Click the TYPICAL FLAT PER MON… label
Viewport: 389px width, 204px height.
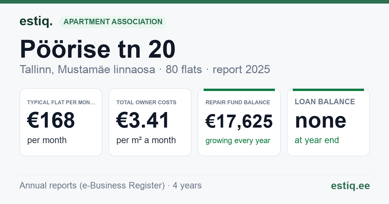(x=61, y=103)
